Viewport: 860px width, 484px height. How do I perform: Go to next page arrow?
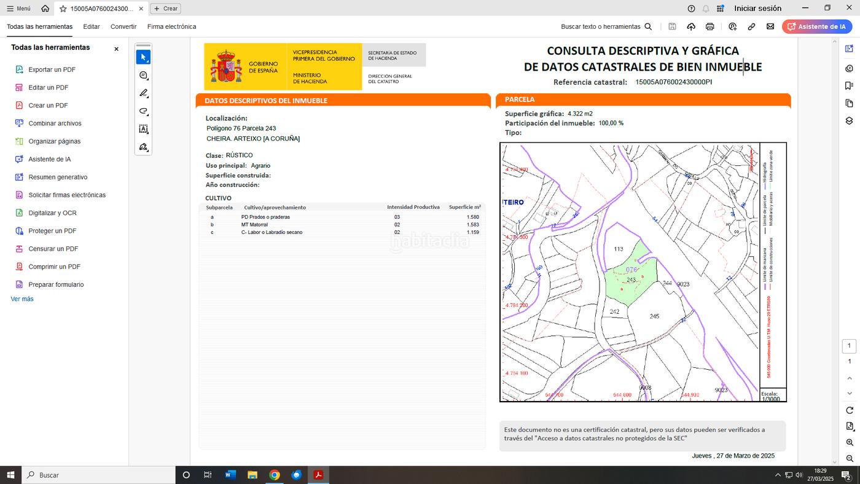point(850,393)
